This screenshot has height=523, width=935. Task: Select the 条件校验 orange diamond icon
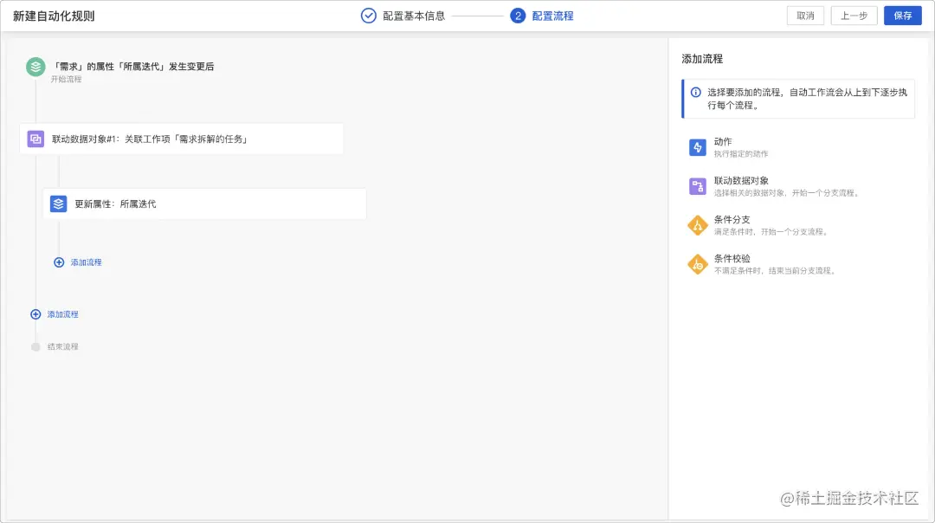pos(698,264)
